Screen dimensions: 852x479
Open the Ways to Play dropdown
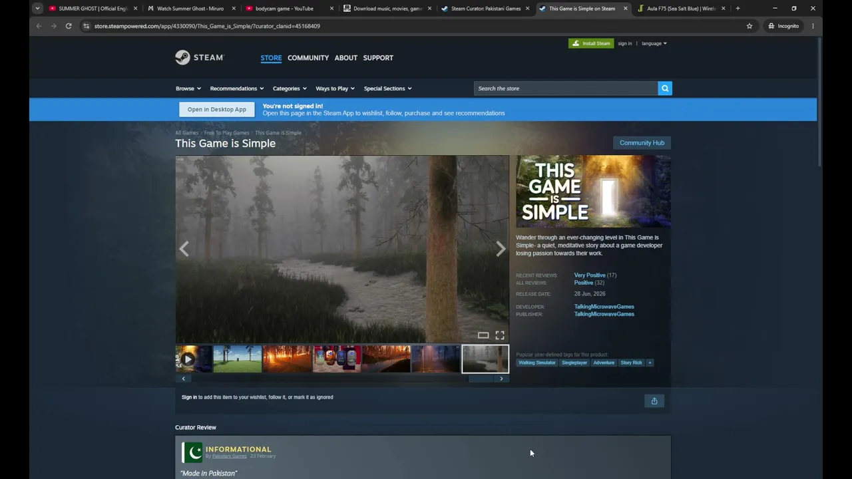pos(335,88)
